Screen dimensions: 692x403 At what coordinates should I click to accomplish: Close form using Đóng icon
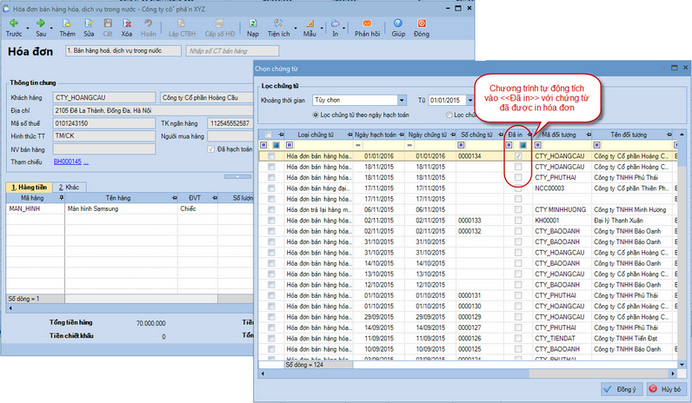coord(422,23)
